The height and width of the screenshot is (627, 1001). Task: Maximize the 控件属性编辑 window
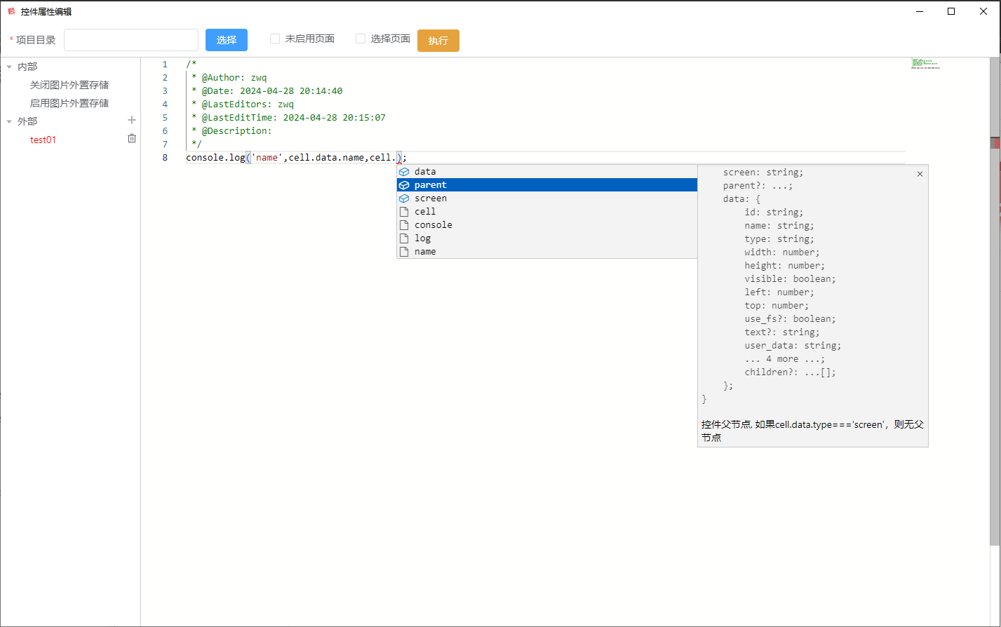coord(951,11)
